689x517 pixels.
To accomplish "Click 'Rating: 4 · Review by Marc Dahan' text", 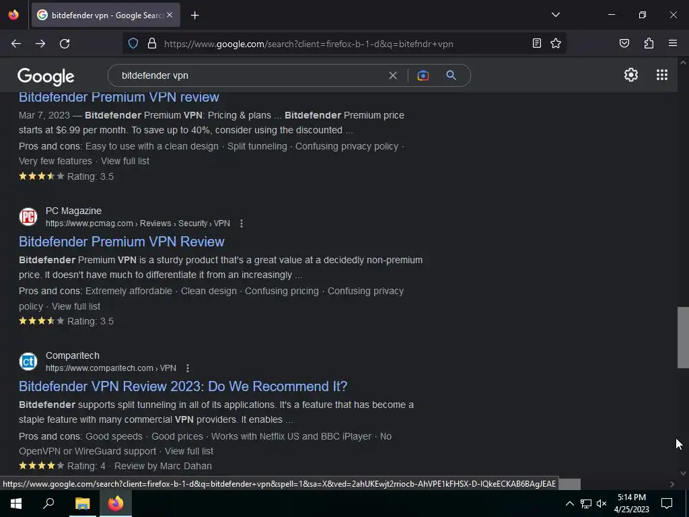I will pos(139,466).
